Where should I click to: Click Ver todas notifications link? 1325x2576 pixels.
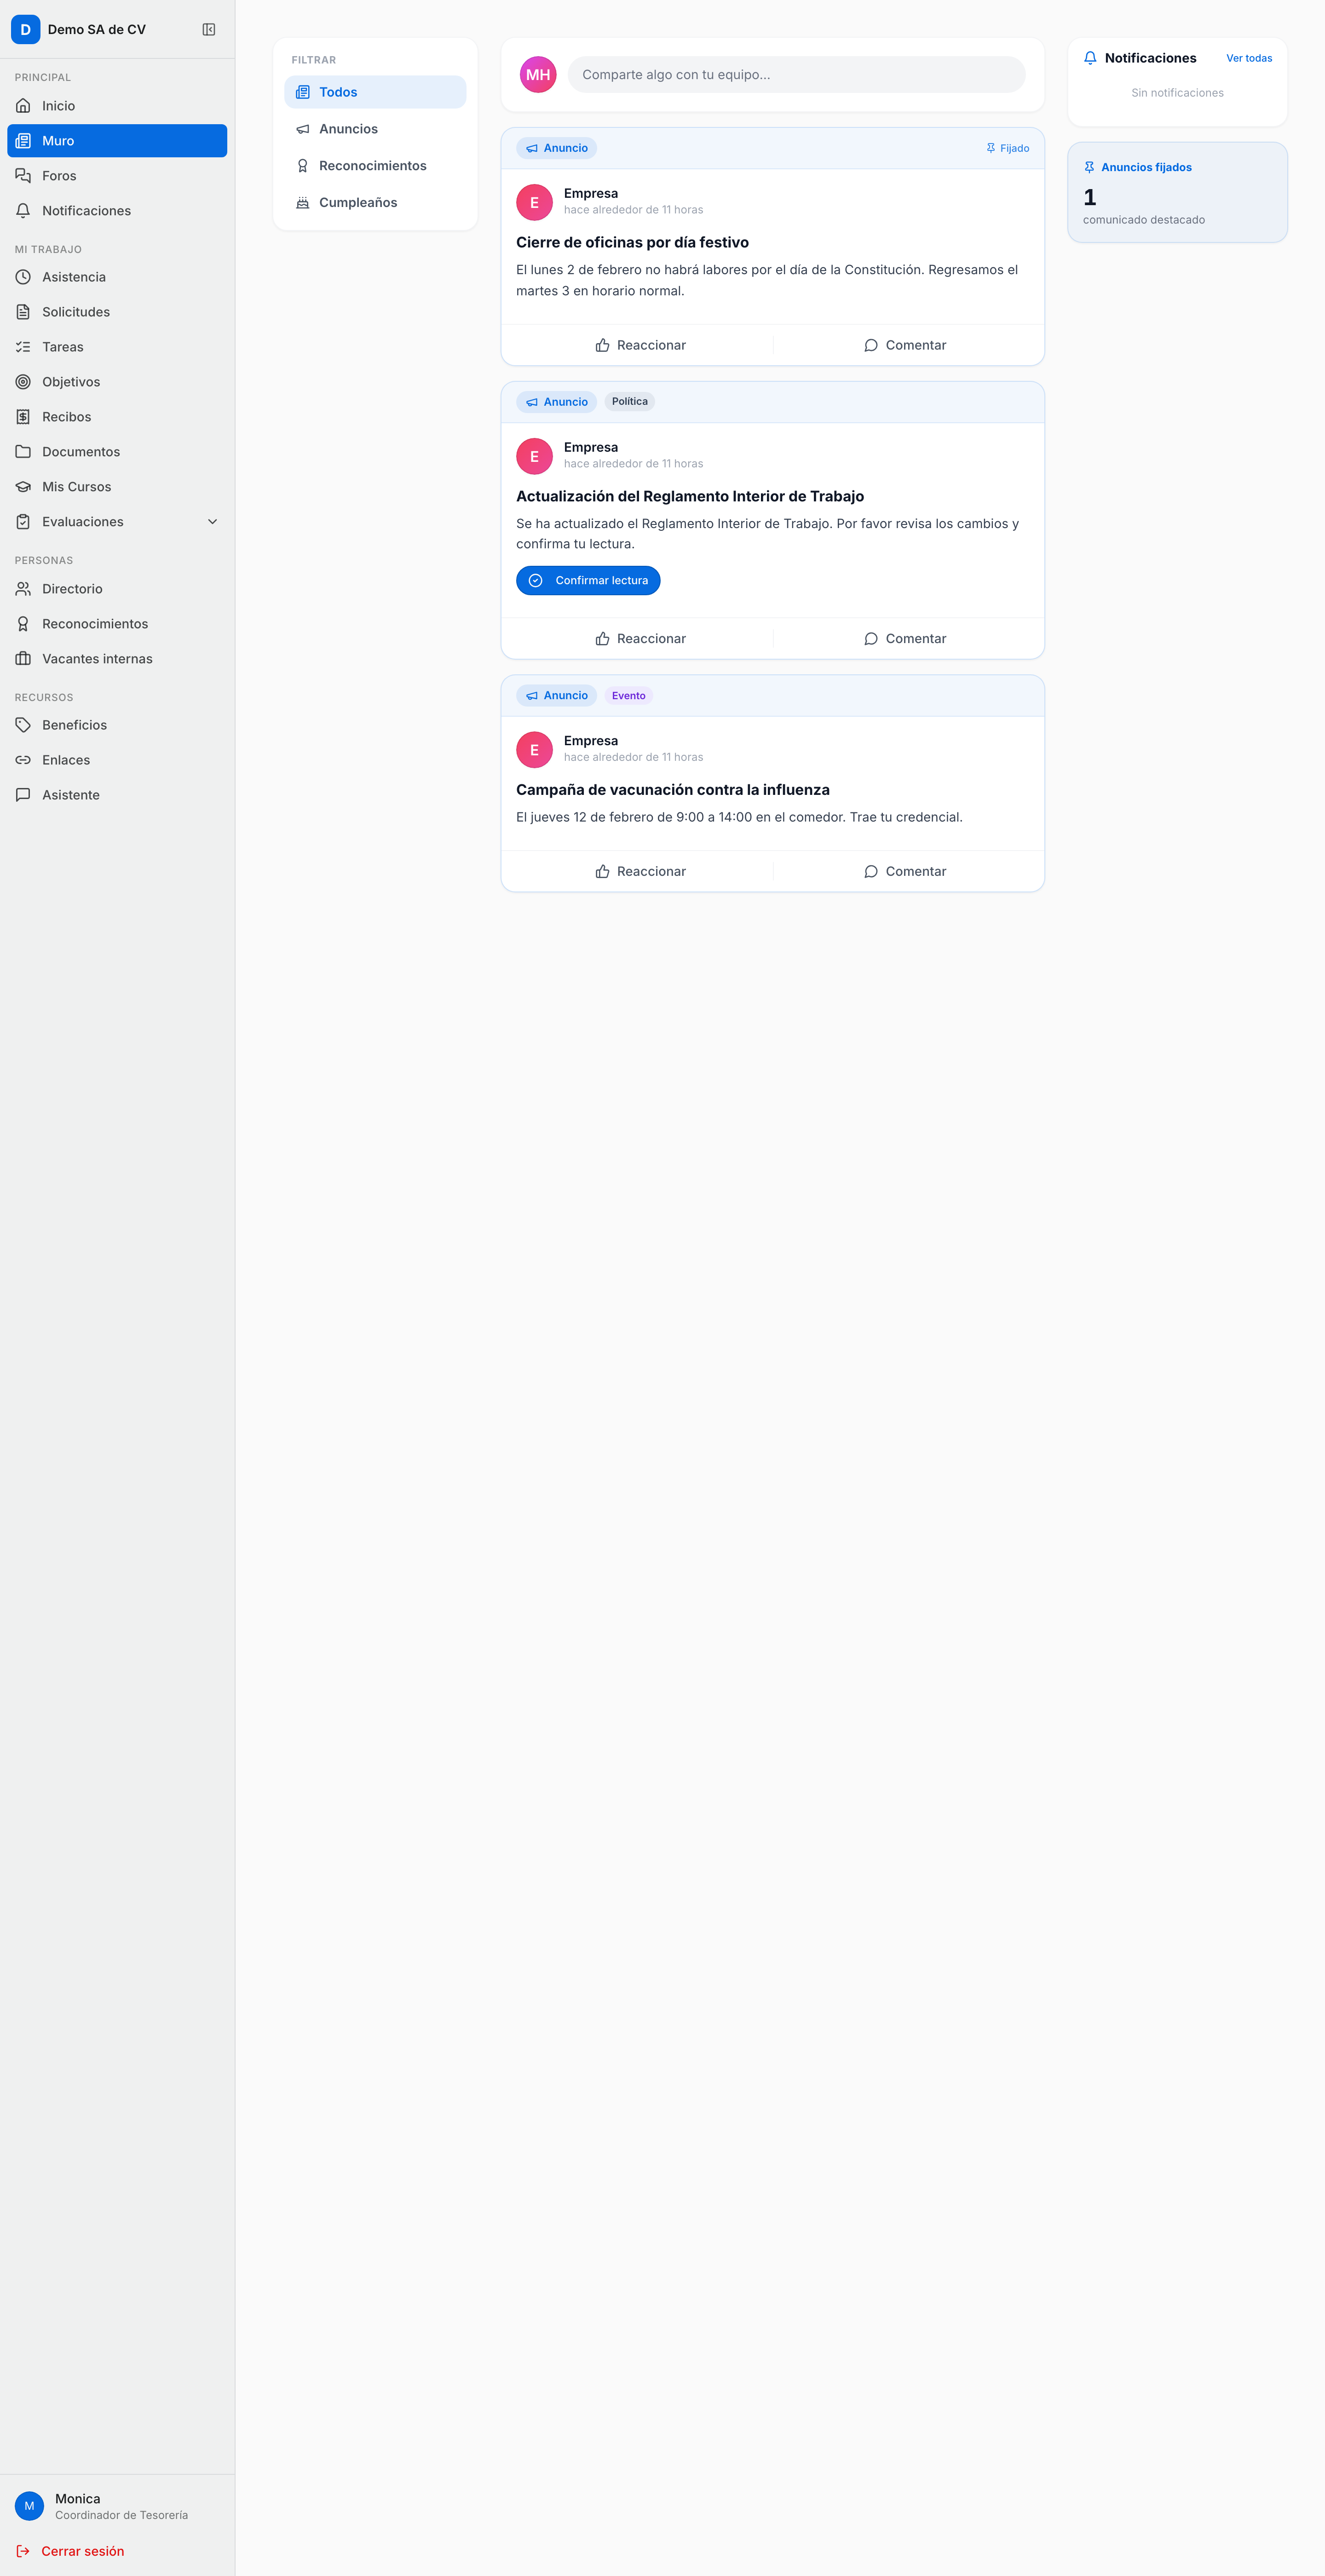[x=1249, y=58]
